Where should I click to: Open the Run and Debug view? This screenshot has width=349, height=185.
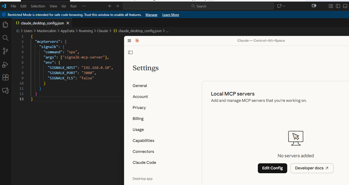point(5,64)
